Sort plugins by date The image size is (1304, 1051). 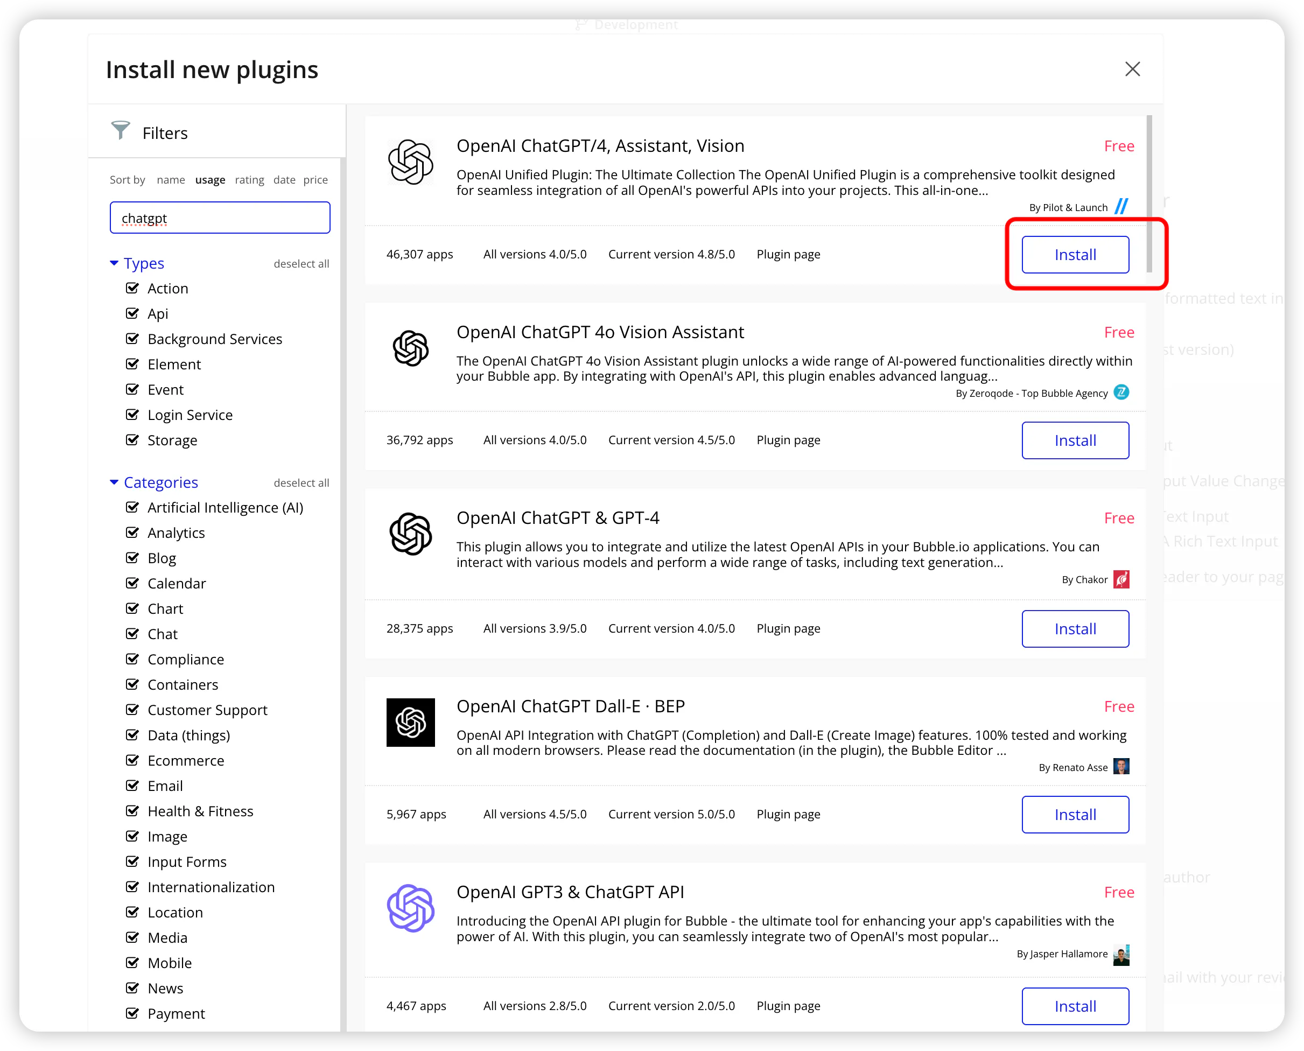click(x=284, y=180)
